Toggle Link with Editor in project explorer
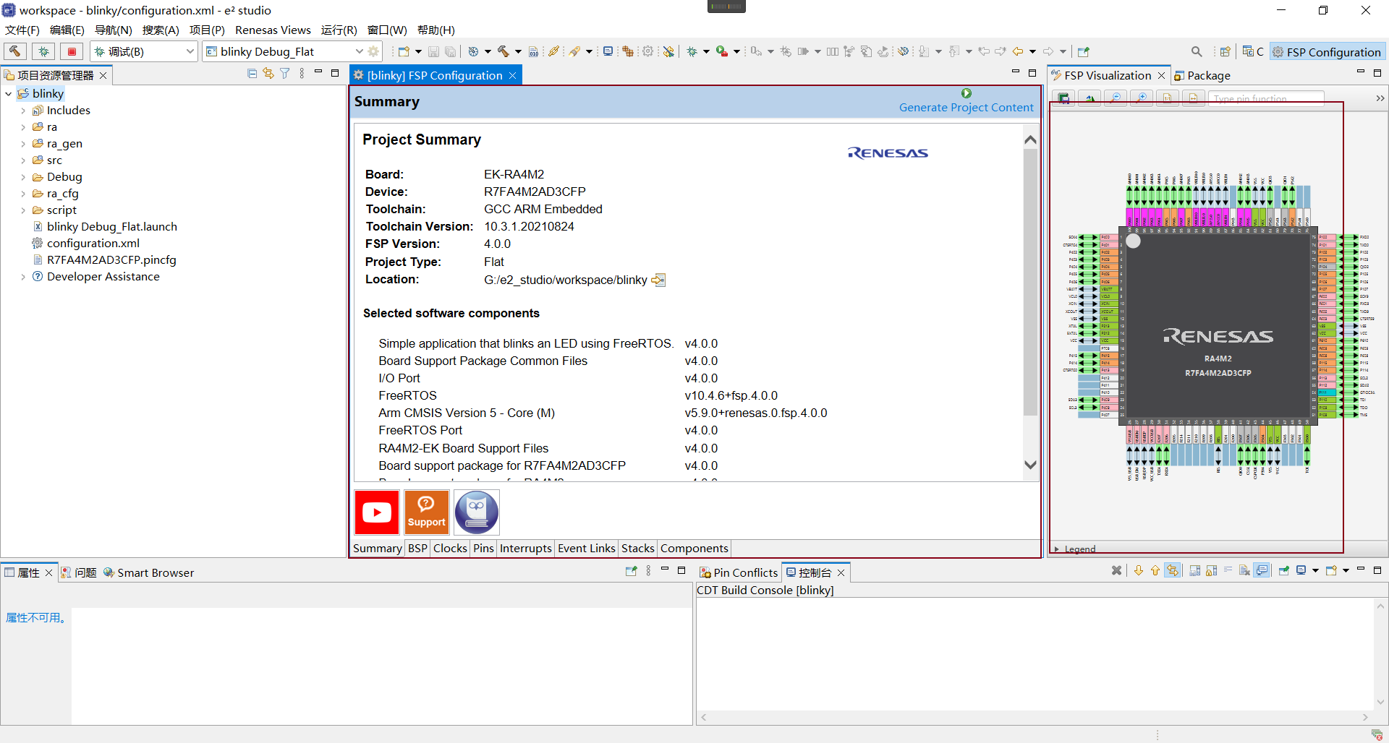 (268, 74)
